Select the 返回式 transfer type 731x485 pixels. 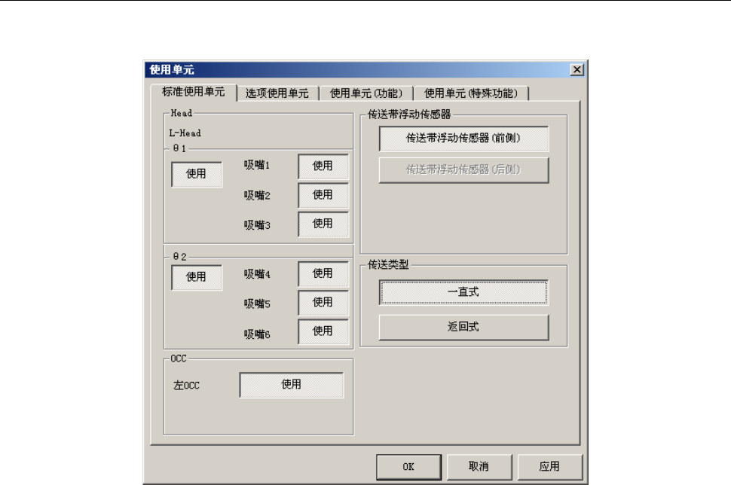pyautogui.click(x=464, y=327)
